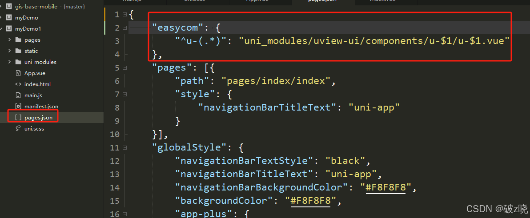Click "navigationBarTitleText" key on line 13
Image resolution: width=530 pixels, height=218 pixels.
[245, 174]
